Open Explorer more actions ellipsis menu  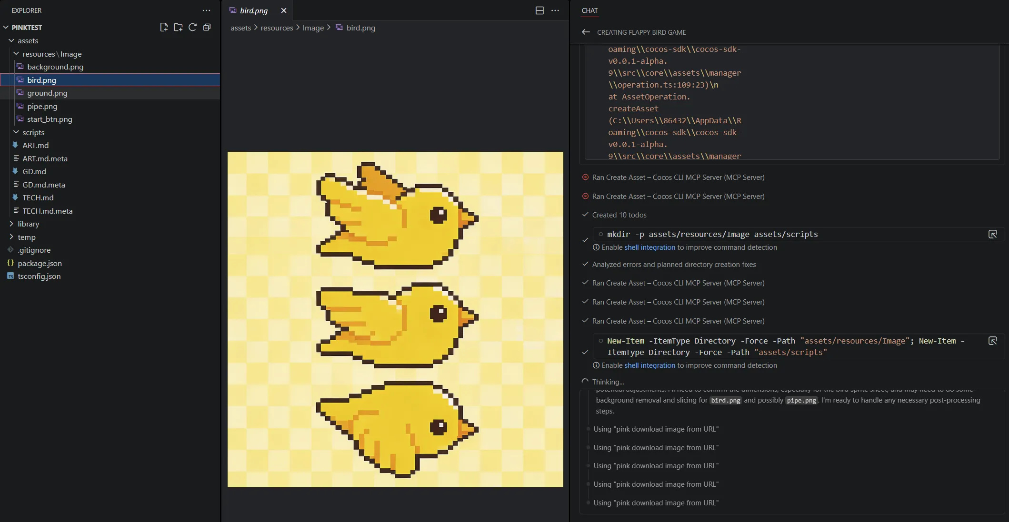pos(206,10)
